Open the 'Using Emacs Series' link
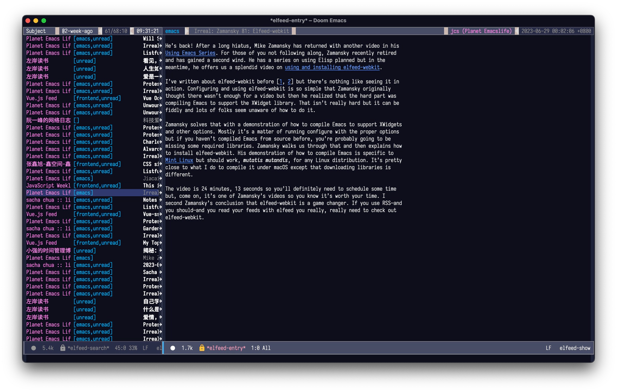 [191, 53]
